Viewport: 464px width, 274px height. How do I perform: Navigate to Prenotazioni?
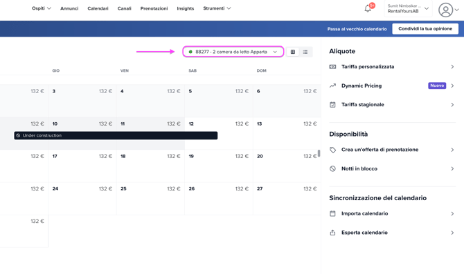point(154,8)
